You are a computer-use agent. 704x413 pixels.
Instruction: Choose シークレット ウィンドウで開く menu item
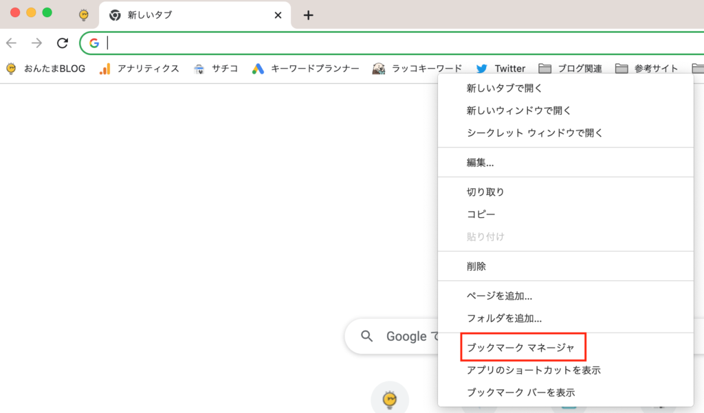point(566,133)
